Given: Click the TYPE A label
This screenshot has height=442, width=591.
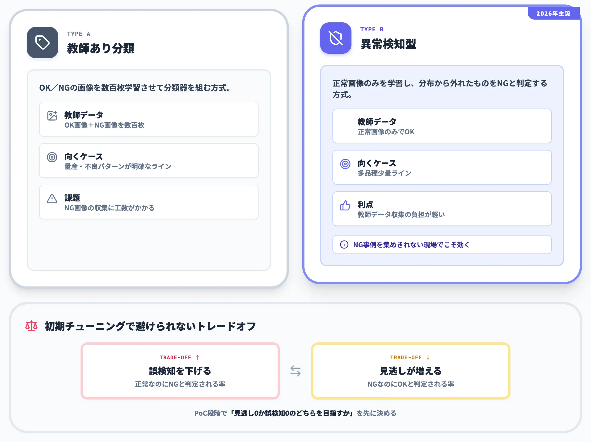Looking at the screenshot, I should 79,34.
